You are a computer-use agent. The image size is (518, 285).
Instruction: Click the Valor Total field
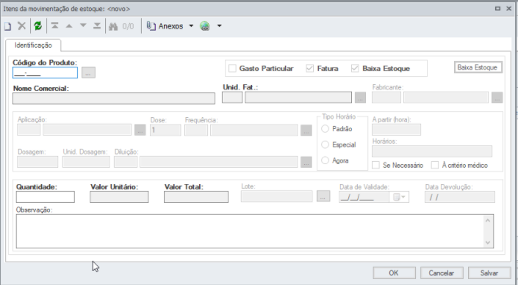pos(196,197)
